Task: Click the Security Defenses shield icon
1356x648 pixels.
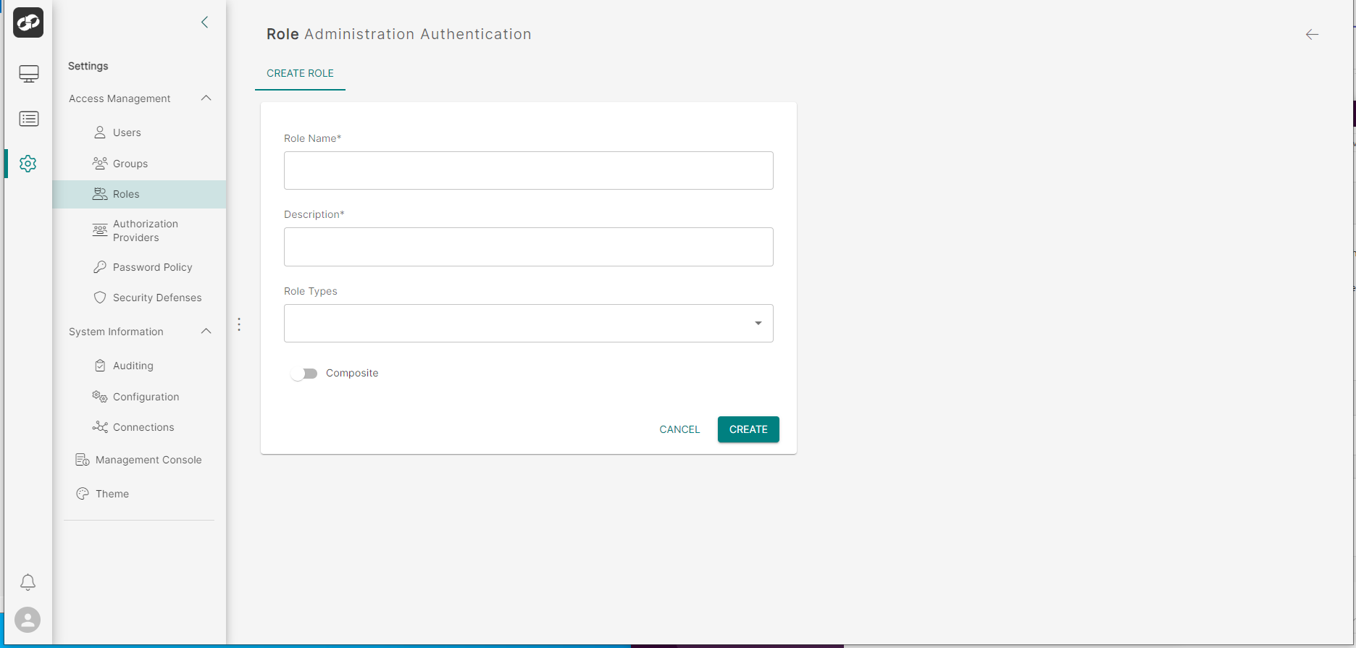Action: 100,298
